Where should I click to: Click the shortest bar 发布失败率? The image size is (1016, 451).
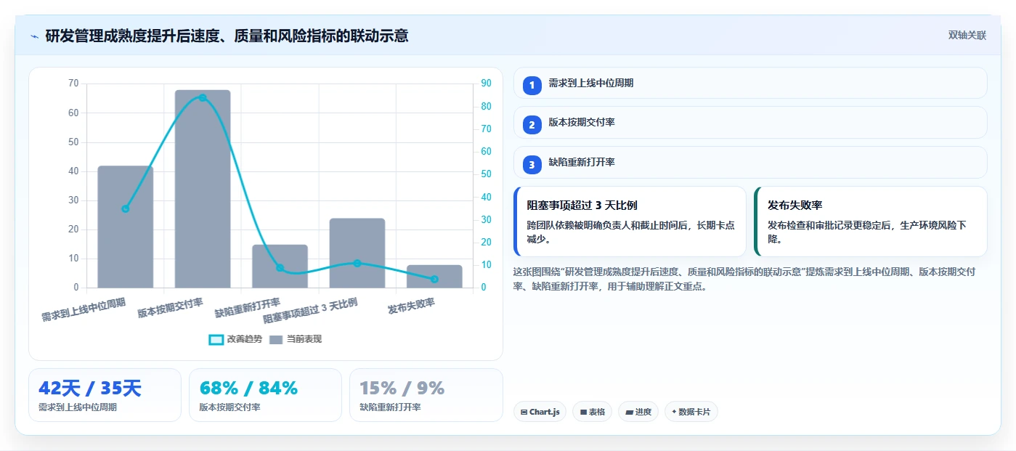pos(434,276)
